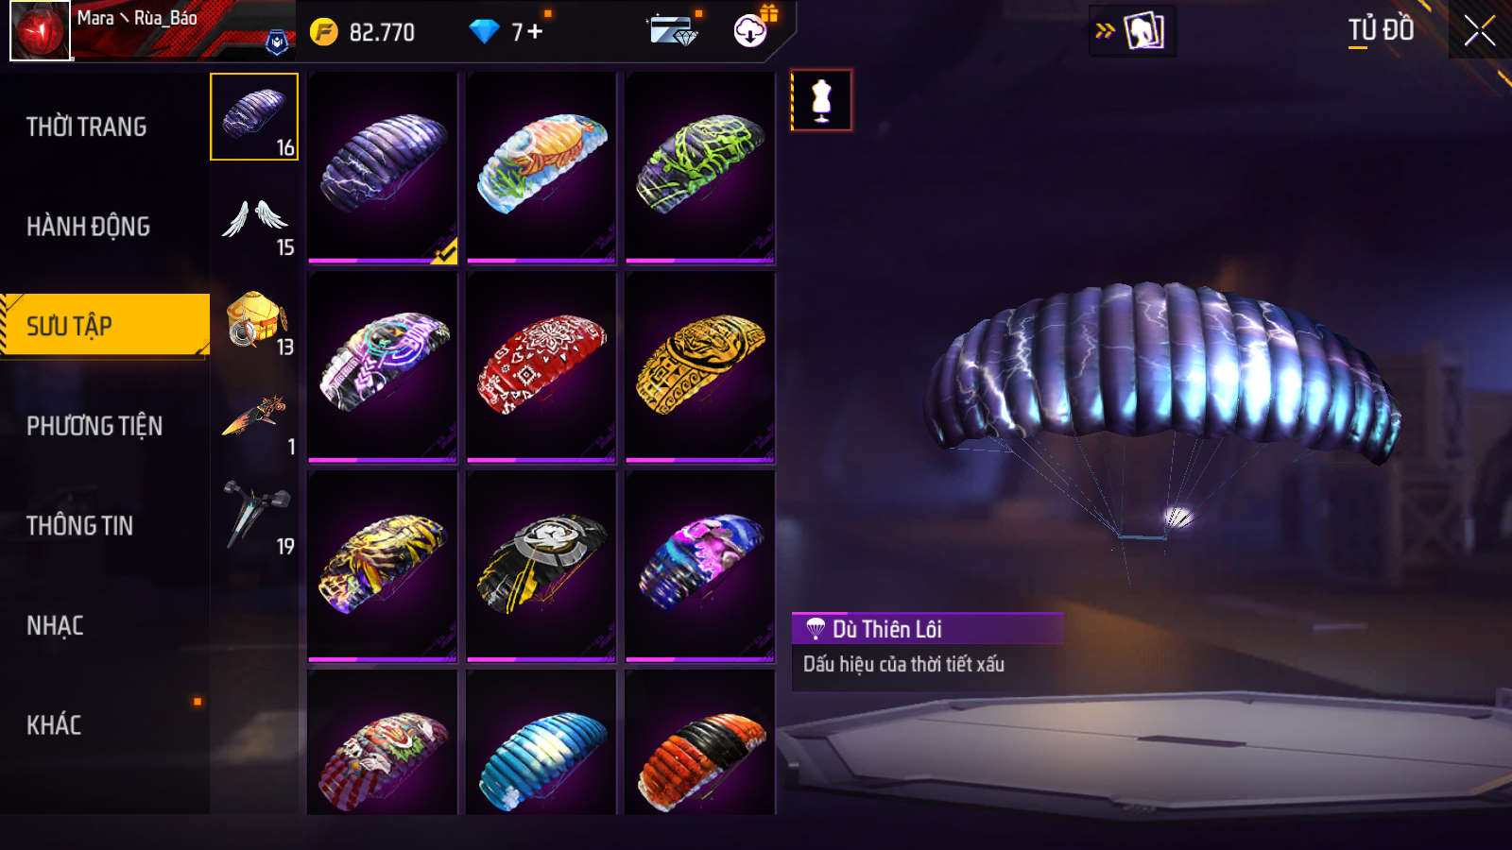Viewport: 1512px width, 850px height.
Task: Open the cloud download icon
Action: [750, 31]
